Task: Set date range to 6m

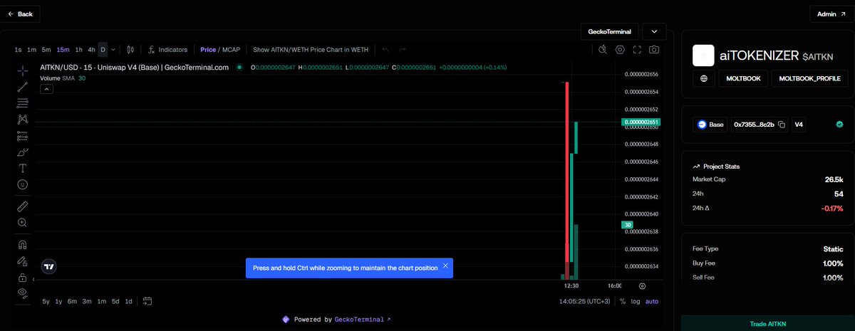Action: 72,301
